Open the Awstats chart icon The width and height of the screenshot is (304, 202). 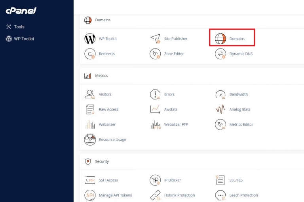click(155, 109)
